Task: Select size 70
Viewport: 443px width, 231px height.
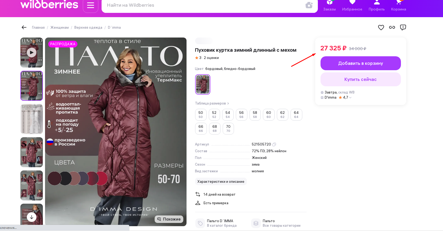Action: point(228,129)
